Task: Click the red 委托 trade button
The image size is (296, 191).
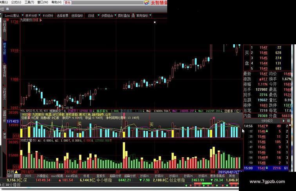Action: click(67, 3)
